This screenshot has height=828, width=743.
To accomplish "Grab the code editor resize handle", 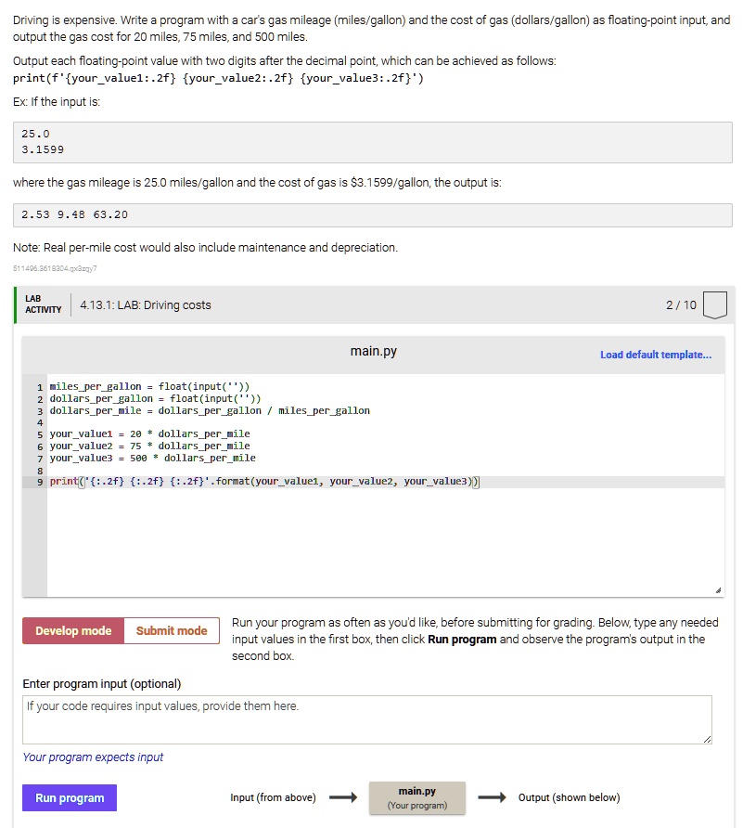I will click(718, 590).
